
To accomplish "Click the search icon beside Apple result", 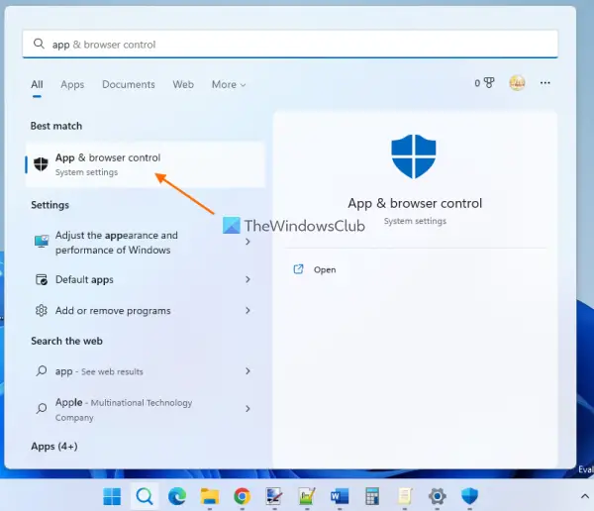I will point(42,409).
